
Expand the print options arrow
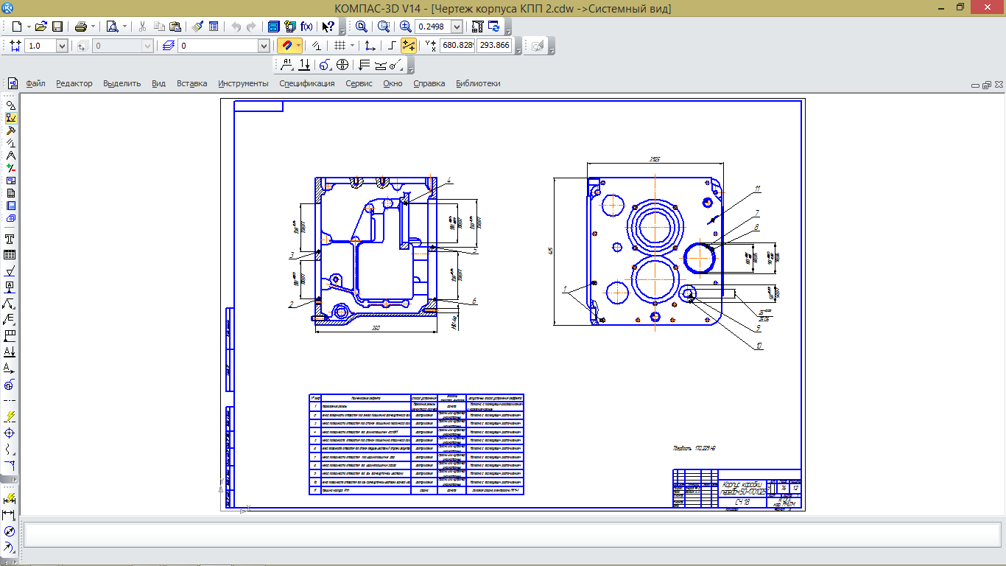click(x=93, y=26)
